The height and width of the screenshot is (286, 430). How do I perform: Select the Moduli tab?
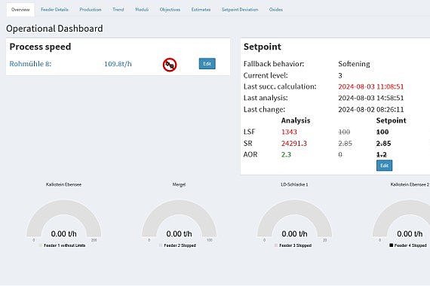point(142,10)
